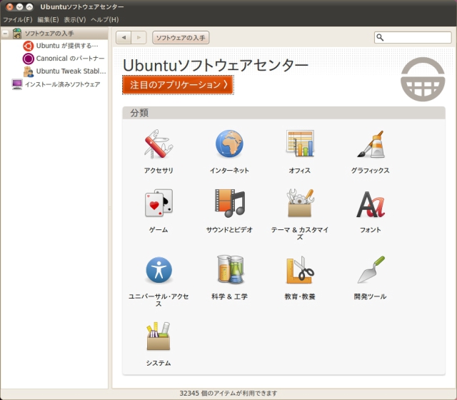The image size is (457, 400).
Task: Open the ヘルプ(H) menu
Action: (105, 19)
